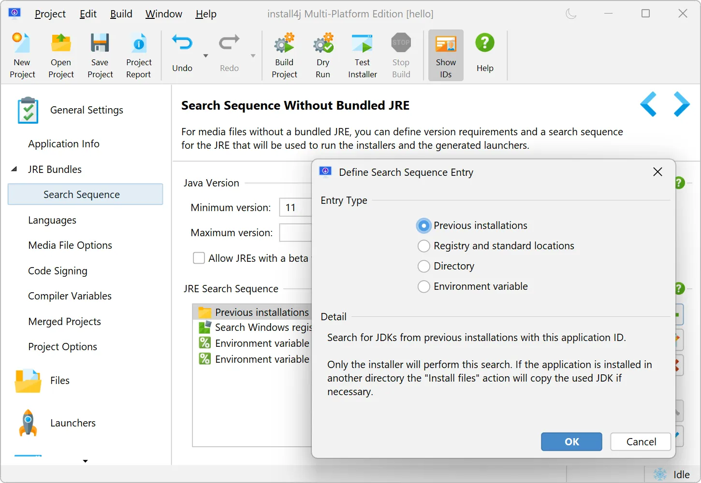Click the Maximum version input field
Image resolution: width=701 pixels, height=483 pixels.
(x=295, y=232)
